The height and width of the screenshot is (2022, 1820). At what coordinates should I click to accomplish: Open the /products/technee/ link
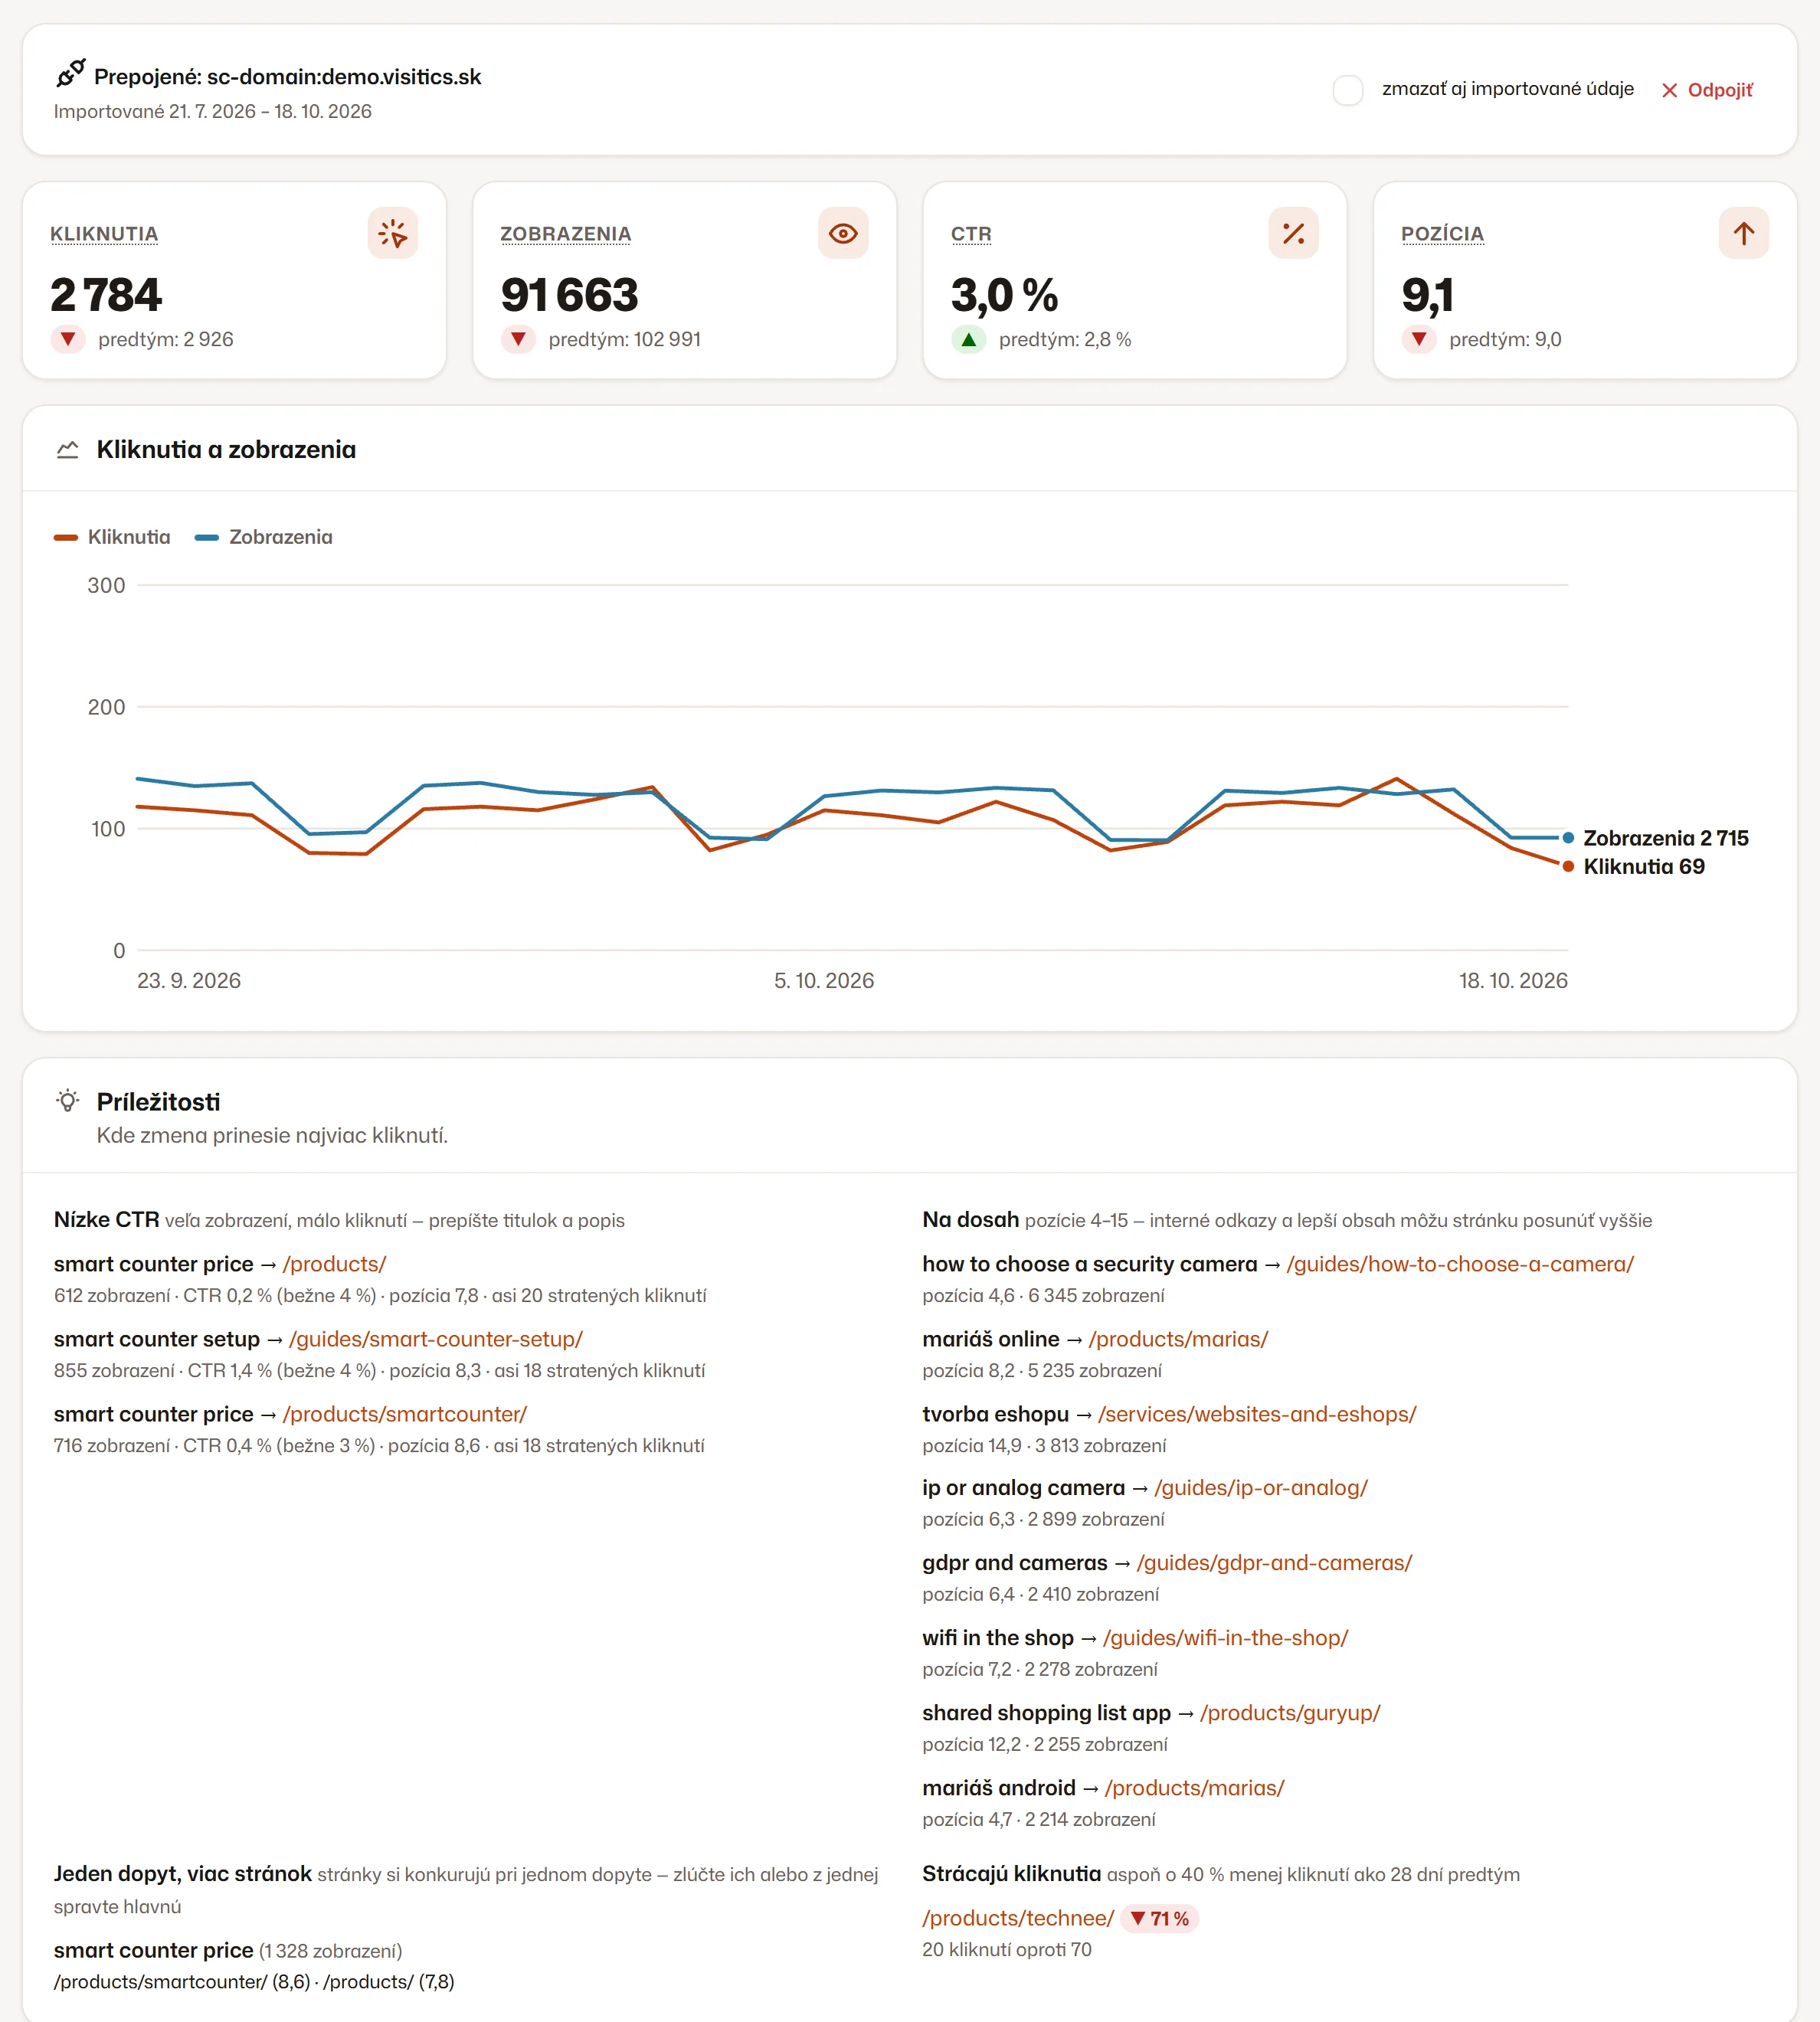[x=1018, y=1918]
